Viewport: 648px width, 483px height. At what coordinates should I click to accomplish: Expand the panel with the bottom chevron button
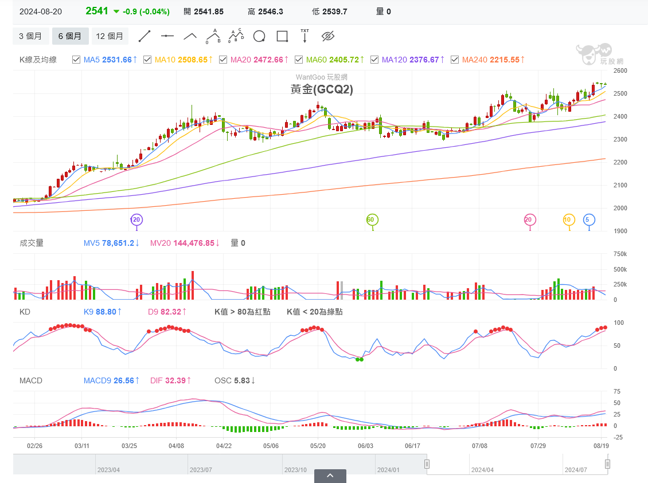click(330, 476)
